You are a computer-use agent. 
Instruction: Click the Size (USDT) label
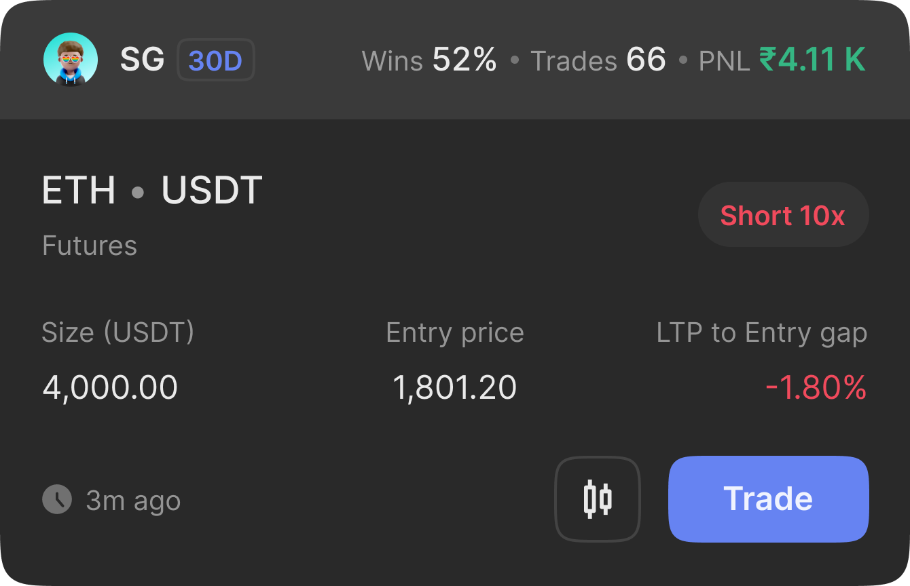(x=118, y=332)
